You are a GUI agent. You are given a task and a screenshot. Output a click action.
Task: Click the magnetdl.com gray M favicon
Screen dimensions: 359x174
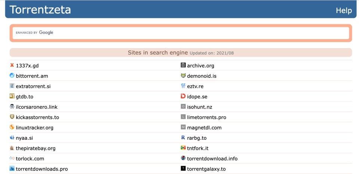point(183,127)
